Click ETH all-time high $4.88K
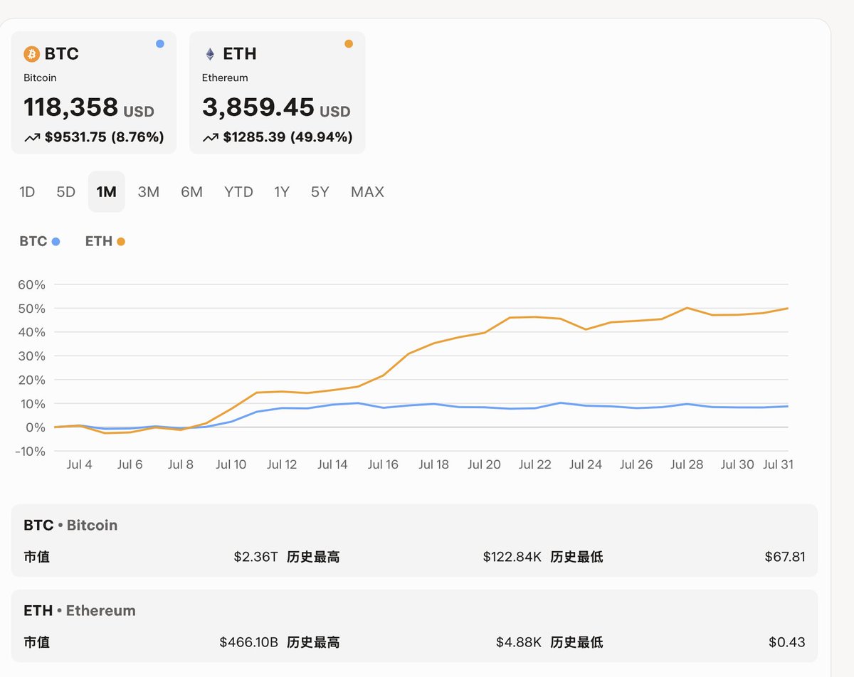The width and height of the screenshot is (854, 677). tap(519, 642)
